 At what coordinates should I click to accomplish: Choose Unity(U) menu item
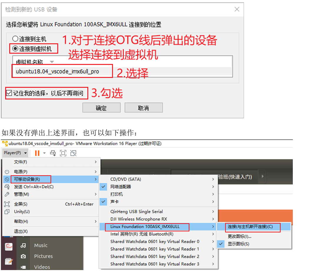pos(51,212)
